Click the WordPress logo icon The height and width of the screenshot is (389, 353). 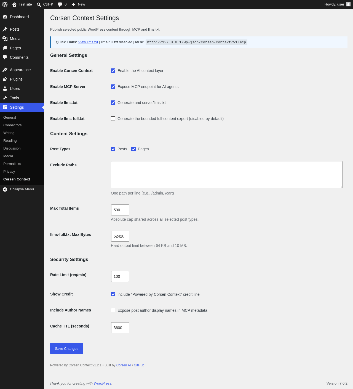tap(5, 4)
